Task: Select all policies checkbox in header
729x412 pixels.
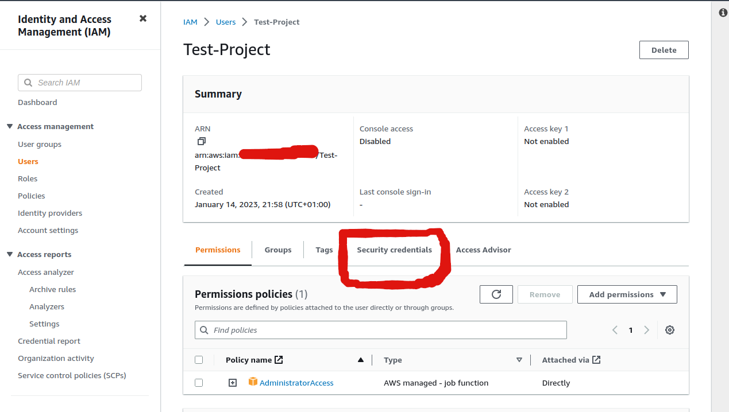Action: click(x=199, y=360)
